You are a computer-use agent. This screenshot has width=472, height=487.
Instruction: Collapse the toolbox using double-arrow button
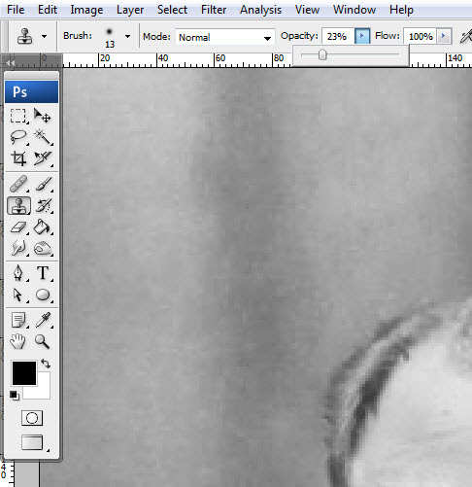(10, 63)
